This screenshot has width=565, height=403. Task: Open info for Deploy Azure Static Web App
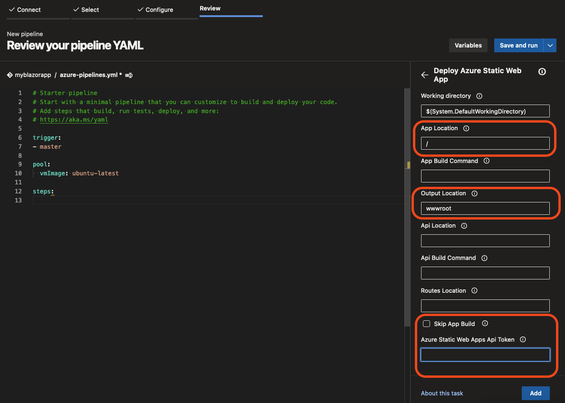click(542, 71)
